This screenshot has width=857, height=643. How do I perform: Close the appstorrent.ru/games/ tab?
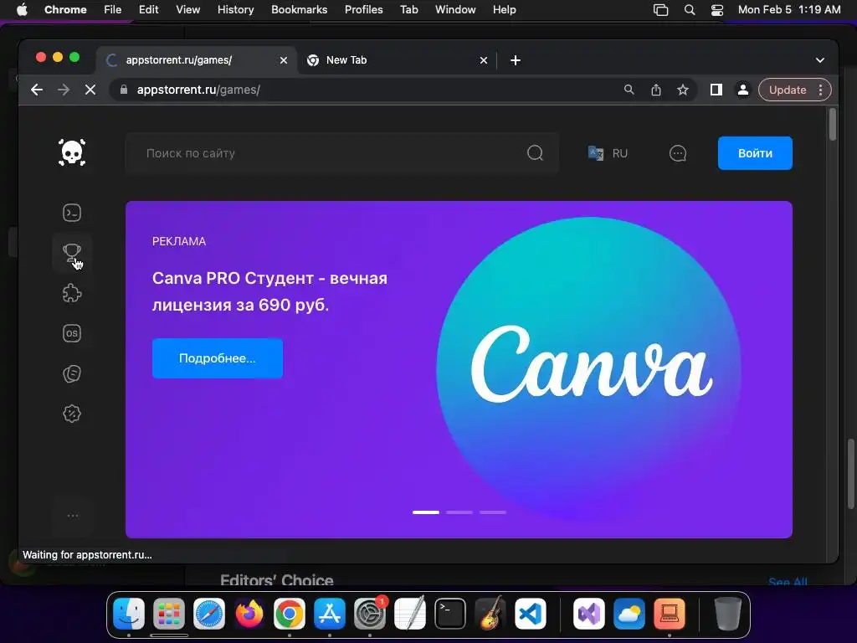[x=284, y=60]
